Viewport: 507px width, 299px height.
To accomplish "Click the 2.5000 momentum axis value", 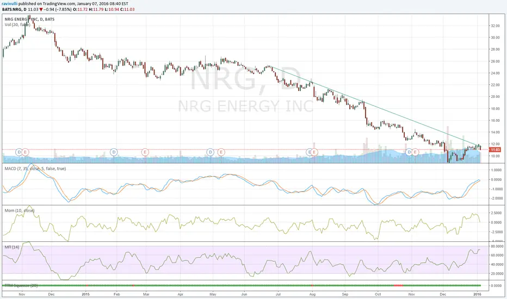I will pyautogui.click(x=496, y=213).
